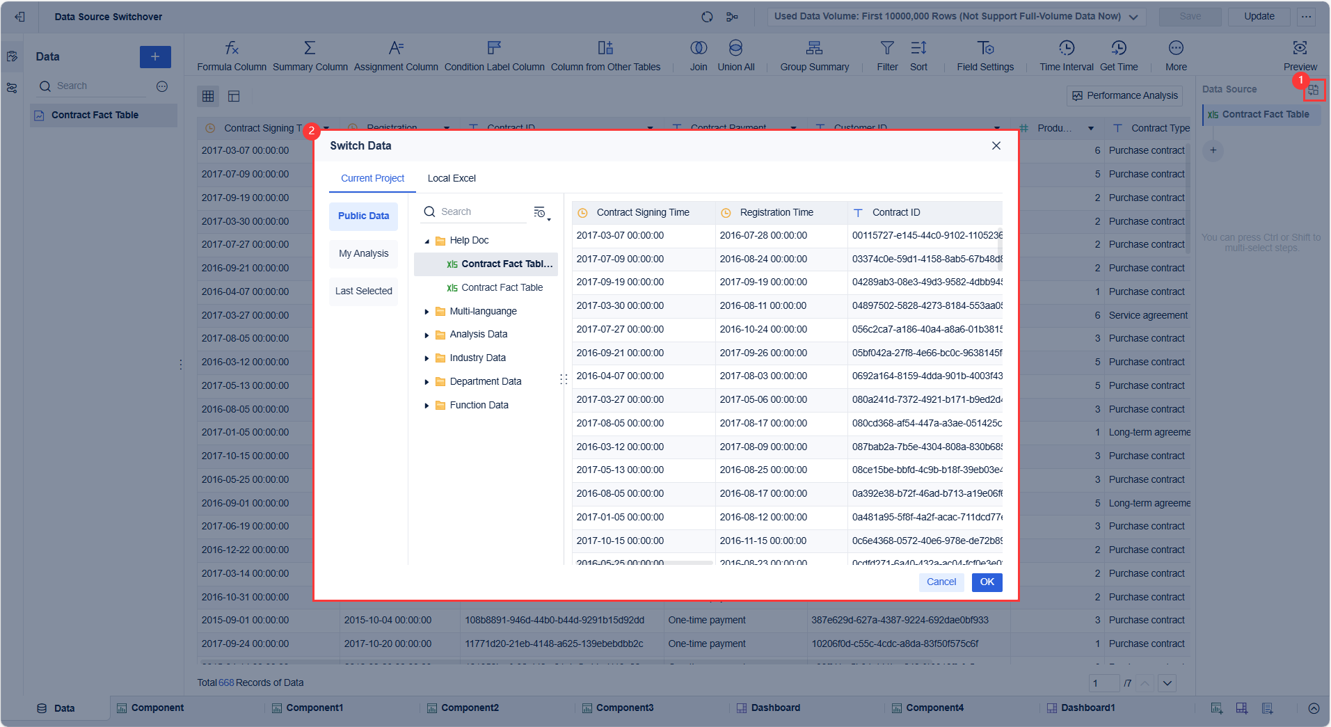Switch the data table to card view
1331x727 pixels.
[x=234, y=95]
